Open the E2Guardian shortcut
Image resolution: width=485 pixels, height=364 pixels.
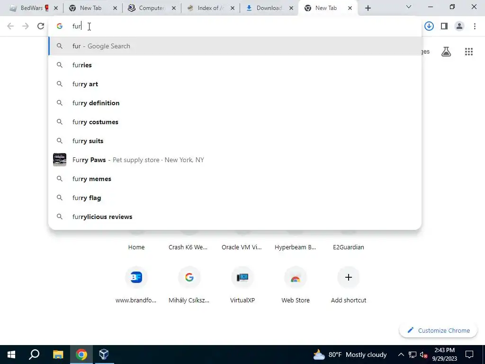[x=348, y=247]
